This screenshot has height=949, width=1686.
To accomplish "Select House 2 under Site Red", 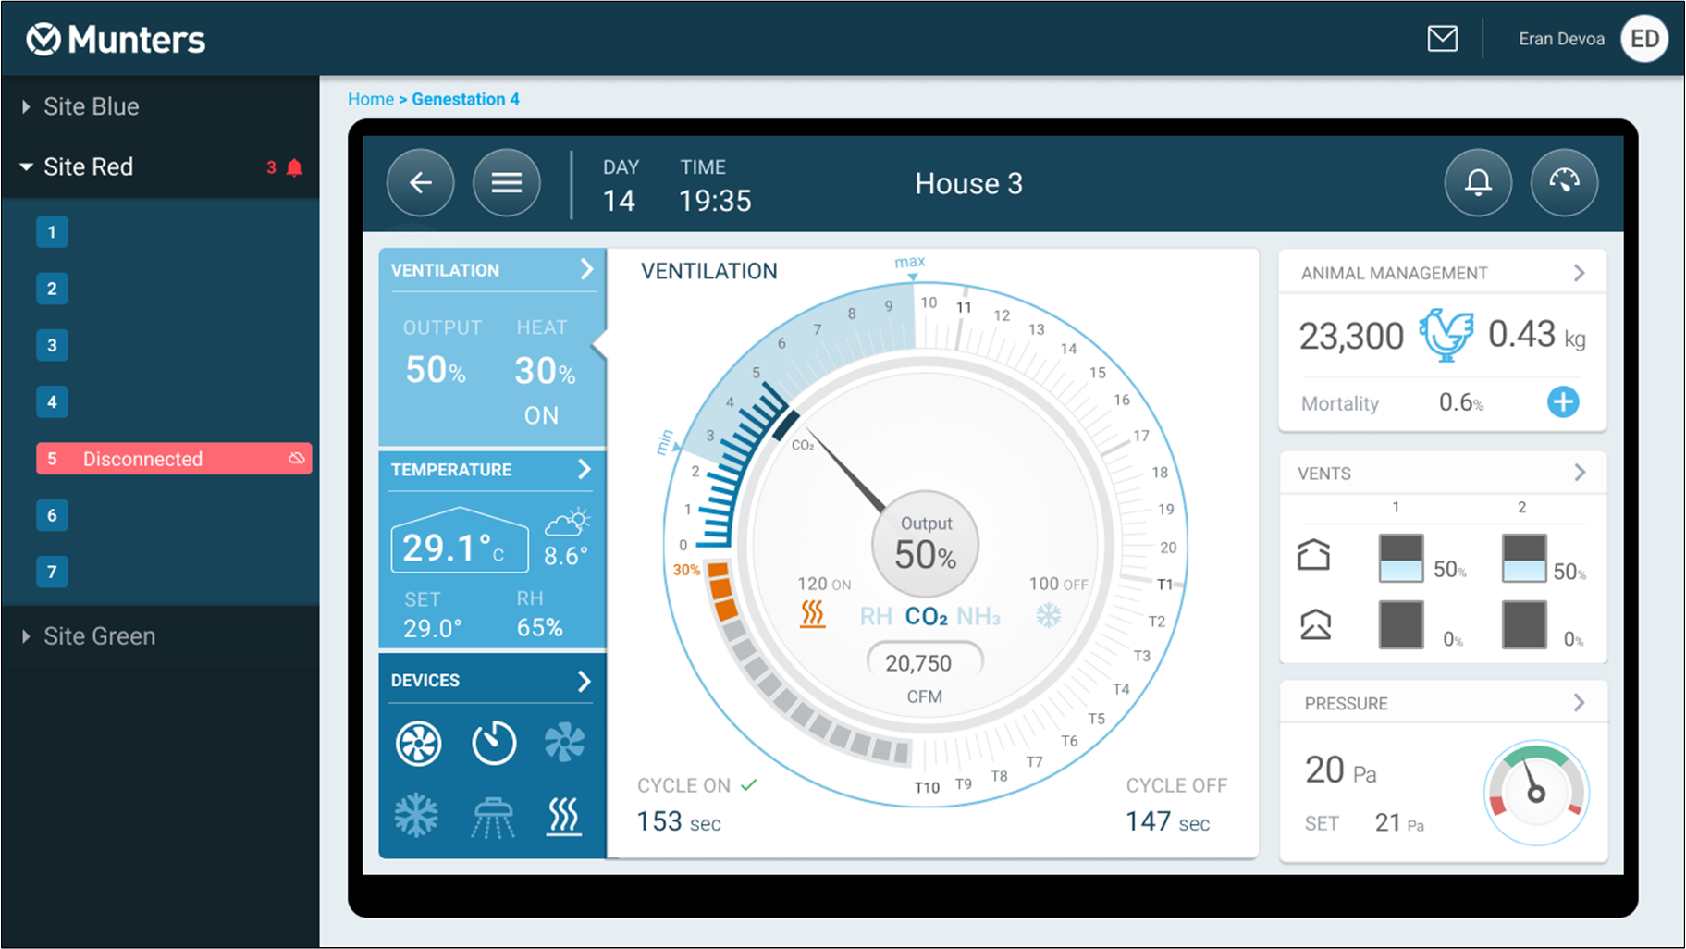I will [x=52, y=289].
